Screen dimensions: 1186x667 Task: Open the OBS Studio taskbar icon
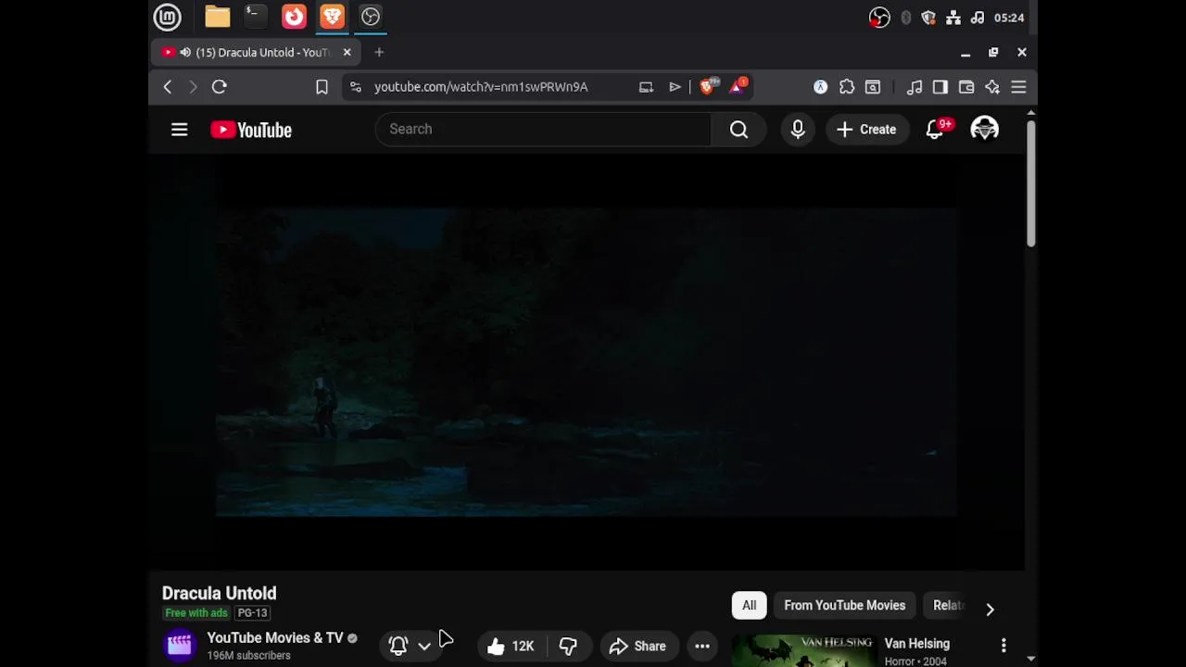[370, 17]
